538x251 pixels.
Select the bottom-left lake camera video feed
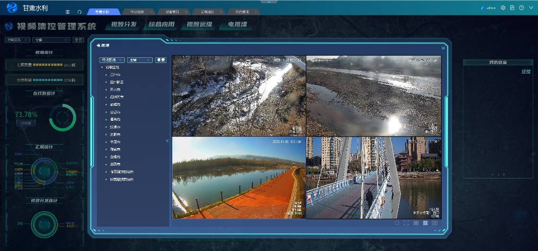[239, 178]
